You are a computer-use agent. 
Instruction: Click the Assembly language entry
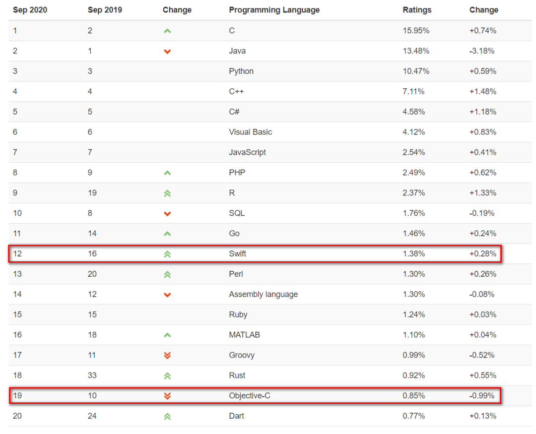(x=263, y=295)
